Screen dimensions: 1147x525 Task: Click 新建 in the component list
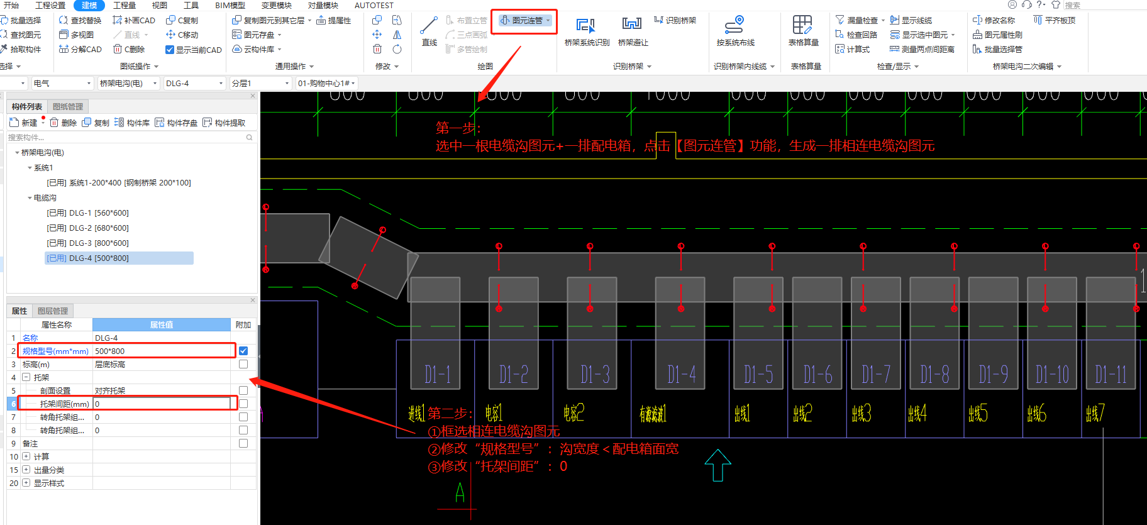pyautogui.click(x=24, y=123)
